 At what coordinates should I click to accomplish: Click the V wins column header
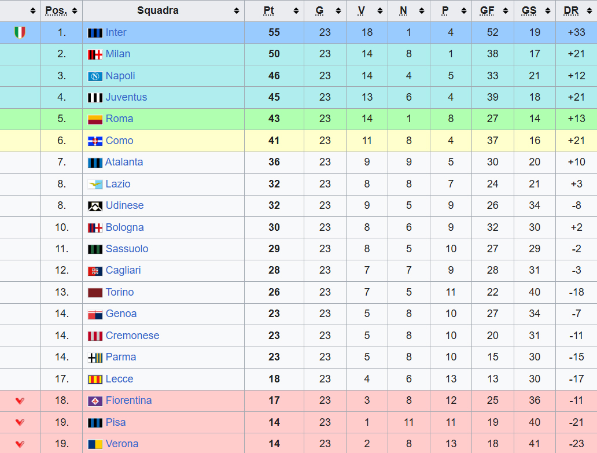pyautogui.click(x=362, y=11)
